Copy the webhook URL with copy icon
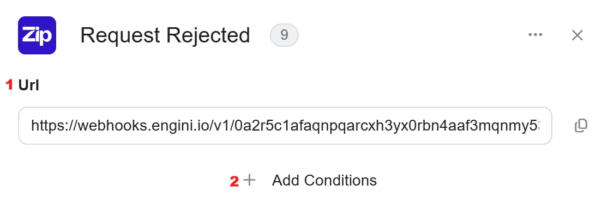 pyautogui.click(x=581, y=126)
